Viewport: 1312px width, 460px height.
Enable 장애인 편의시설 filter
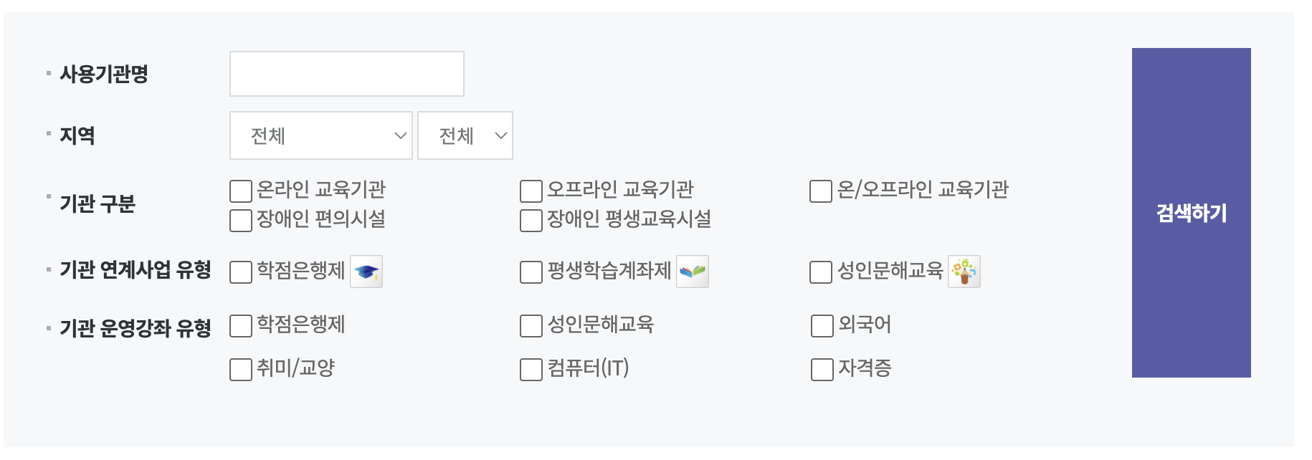(239, 220)
